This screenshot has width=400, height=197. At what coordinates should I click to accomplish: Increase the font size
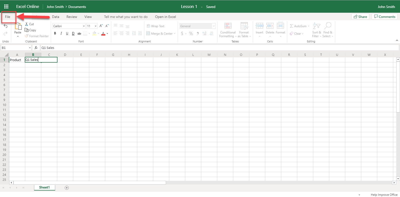tap(101, 26)
